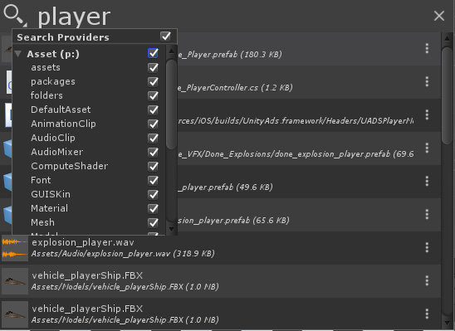
Task: Select the PlayerController.cs (1.2 KB) result
Action: click(x=309, y=82)
